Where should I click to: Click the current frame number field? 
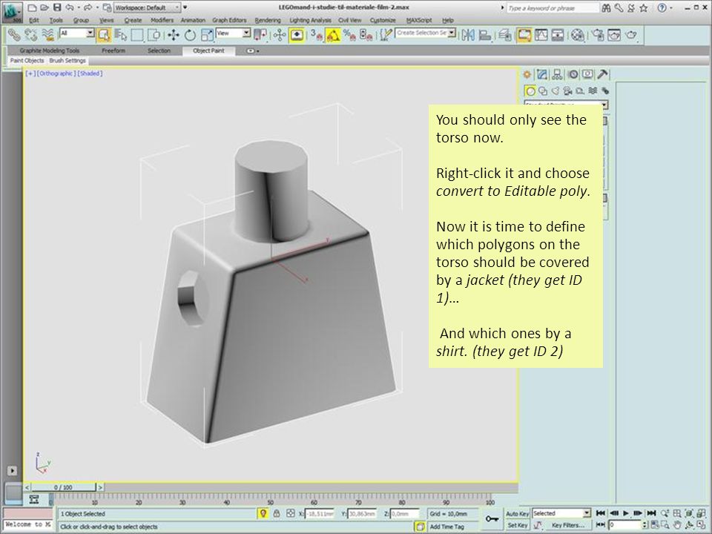click(x=625, y=525)
